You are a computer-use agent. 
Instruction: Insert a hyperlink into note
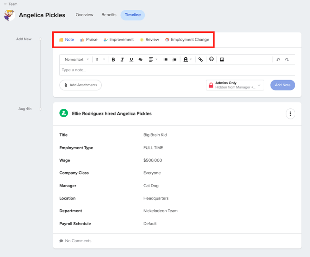(x=200, y=60)
